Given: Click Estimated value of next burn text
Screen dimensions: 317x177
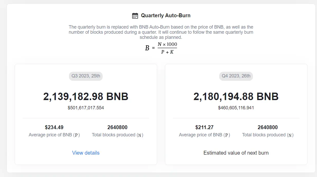Looking at the screenshot, I should (236, 153).
